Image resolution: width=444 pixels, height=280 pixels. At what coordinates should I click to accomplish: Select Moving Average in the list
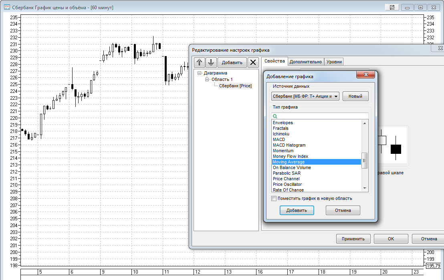[x=316, y=162]
